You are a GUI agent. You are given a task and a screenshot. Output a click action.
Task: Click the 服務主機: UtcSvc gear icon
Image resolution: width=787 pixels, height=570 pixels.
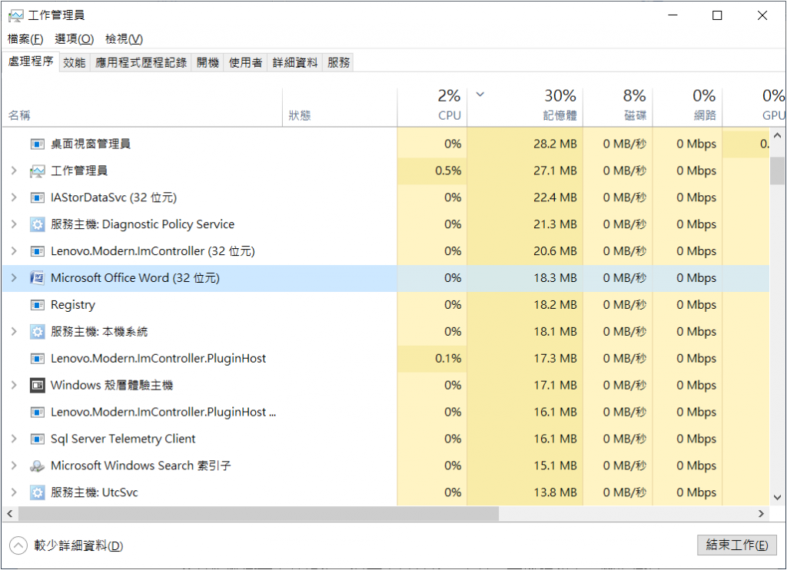click(37, 492)
